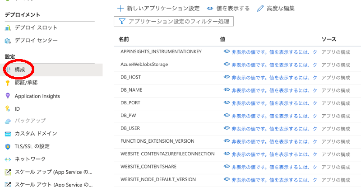Click 高度な編集 button

click(276, 9)
